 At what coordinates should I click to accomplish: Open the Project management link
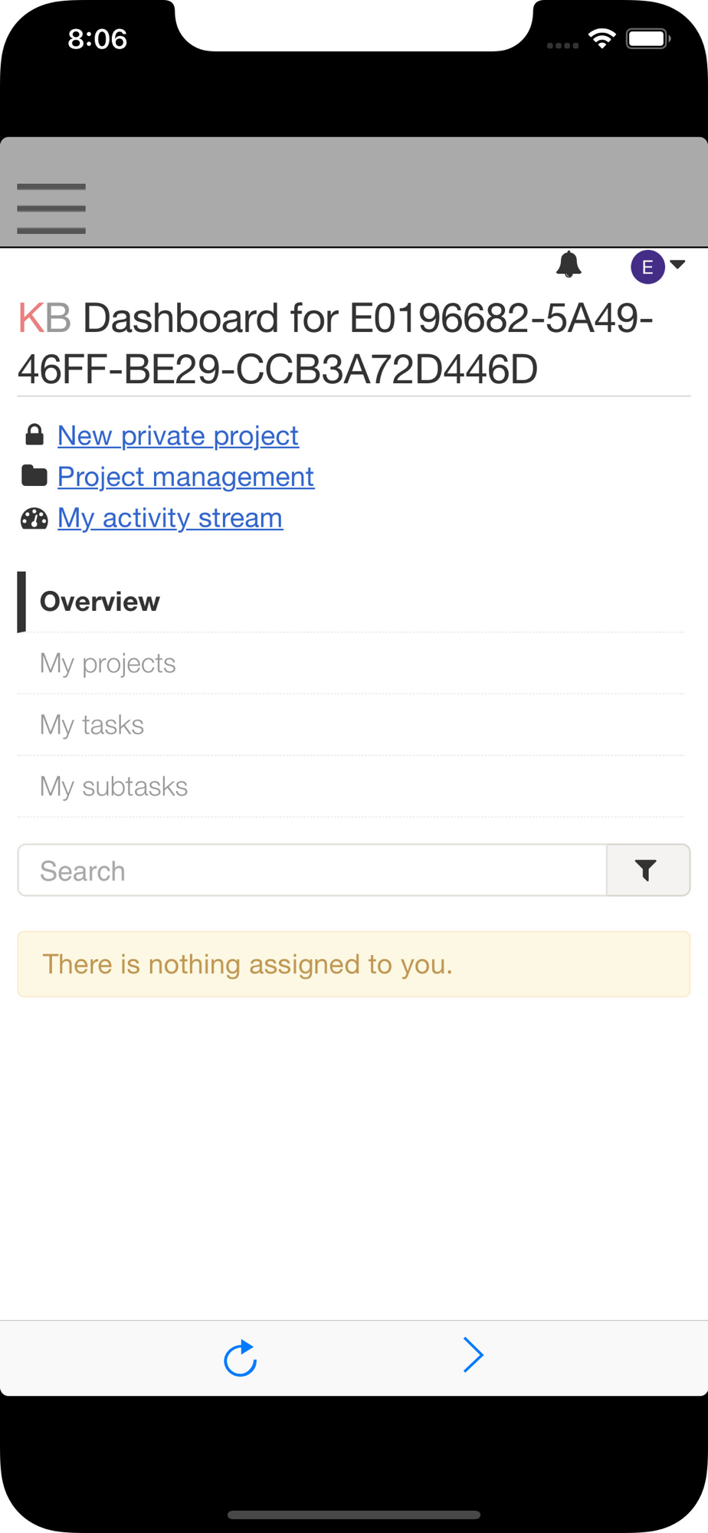185,477
